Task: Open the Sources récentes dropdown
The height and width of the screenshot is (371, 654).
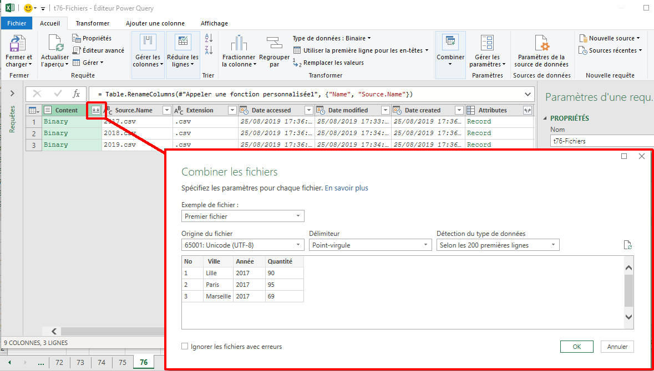Action: point(610,50)
